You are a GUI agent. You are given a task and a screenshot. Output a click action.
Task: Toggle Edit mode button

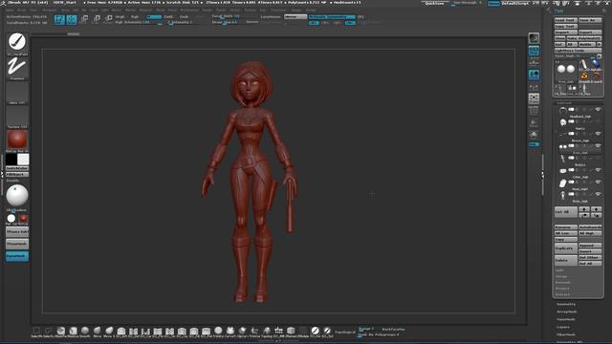[59, 19]
